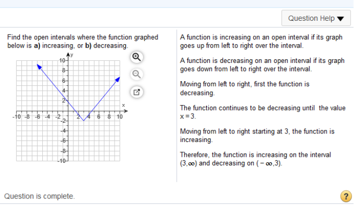Click the y-intercept point at 2
The height and width of the screenshot is (206, 354).
(x=68, y=101)
